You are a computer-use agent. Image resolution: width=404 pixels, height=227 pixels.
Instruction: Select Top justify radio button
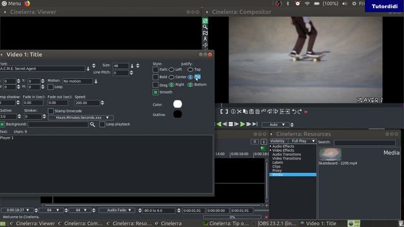coord(190,69)
